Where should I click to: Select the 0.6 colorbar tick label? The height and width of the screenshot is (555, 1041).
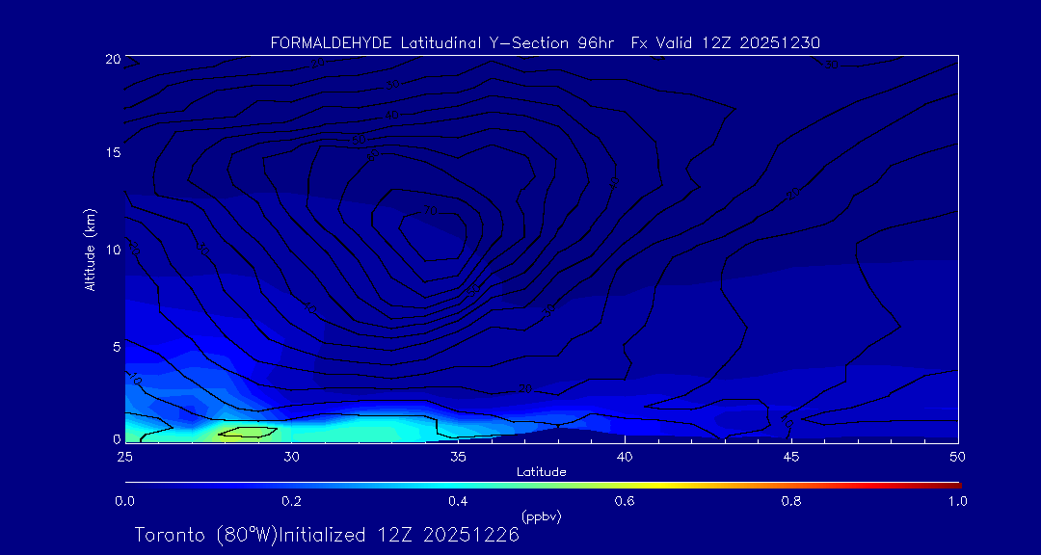(x=626, y=501)
